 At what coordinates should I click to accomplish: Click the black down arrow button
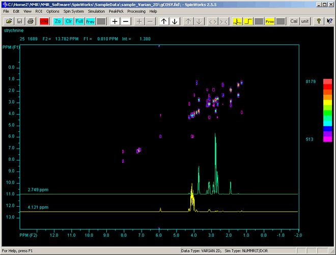tap(175, 21)
